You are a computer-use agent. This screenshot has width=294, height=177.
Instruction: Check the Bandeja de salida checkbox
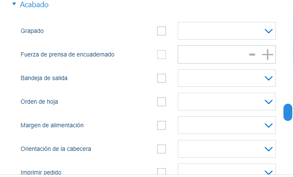coord(161,78)
